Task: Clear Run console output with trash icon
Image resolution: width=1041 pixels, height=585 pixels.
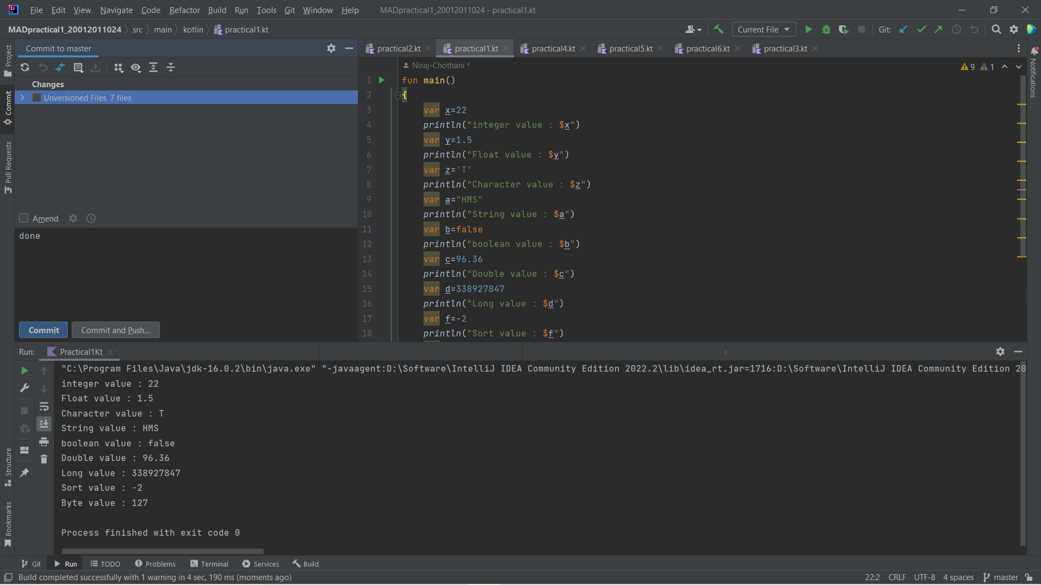Action: coord(44,459)
